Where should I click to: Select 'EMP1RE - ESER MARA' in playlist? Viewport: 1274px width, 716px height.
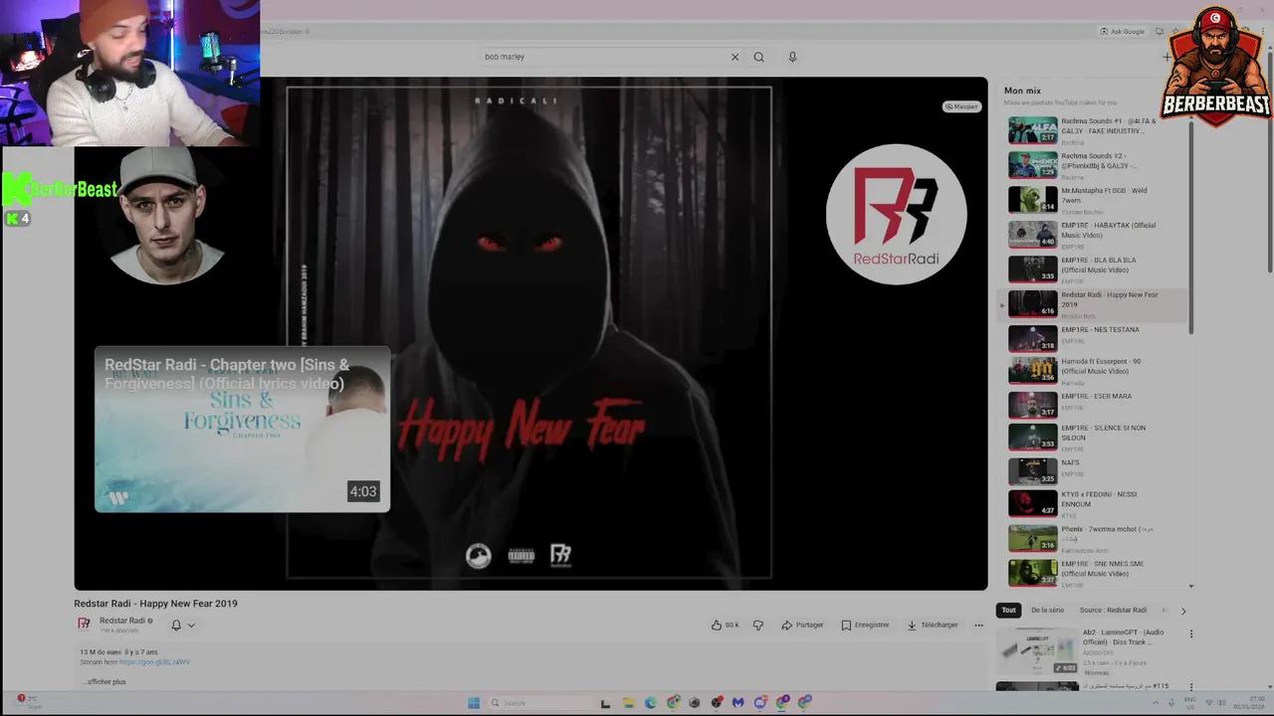click(1095, 403)
